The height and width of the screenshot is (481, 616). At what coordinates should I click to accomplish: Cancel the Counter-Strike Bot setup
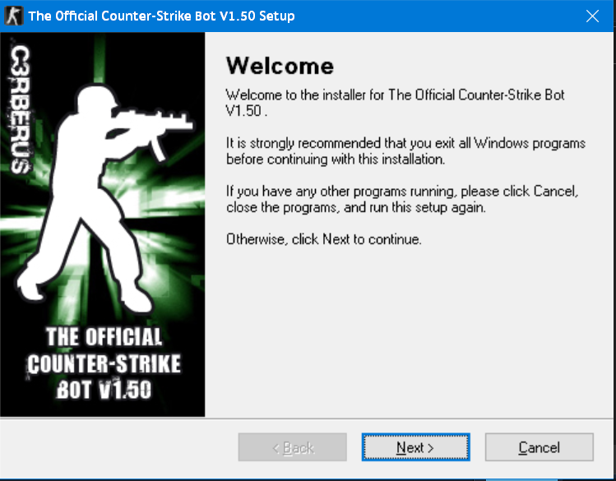[539, 446]
